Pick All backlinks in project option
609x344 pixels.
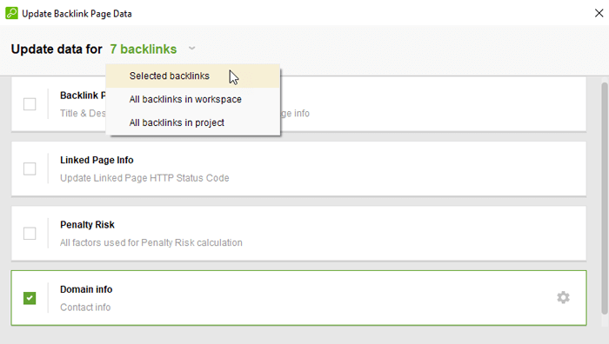pyautogui.click(x=193, y=122)
